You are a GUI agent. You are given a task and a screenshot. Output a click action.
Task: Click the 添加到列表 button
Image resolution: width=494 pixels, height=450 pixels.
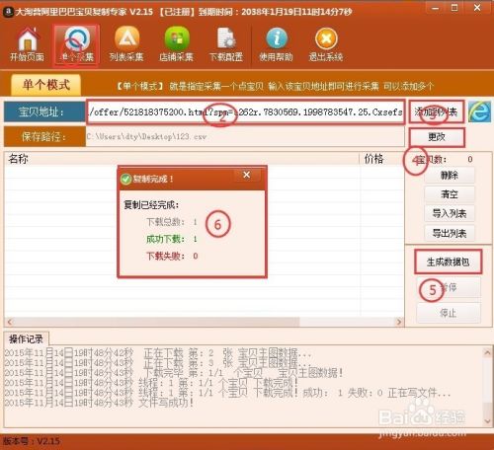click(x=437, y=112)
